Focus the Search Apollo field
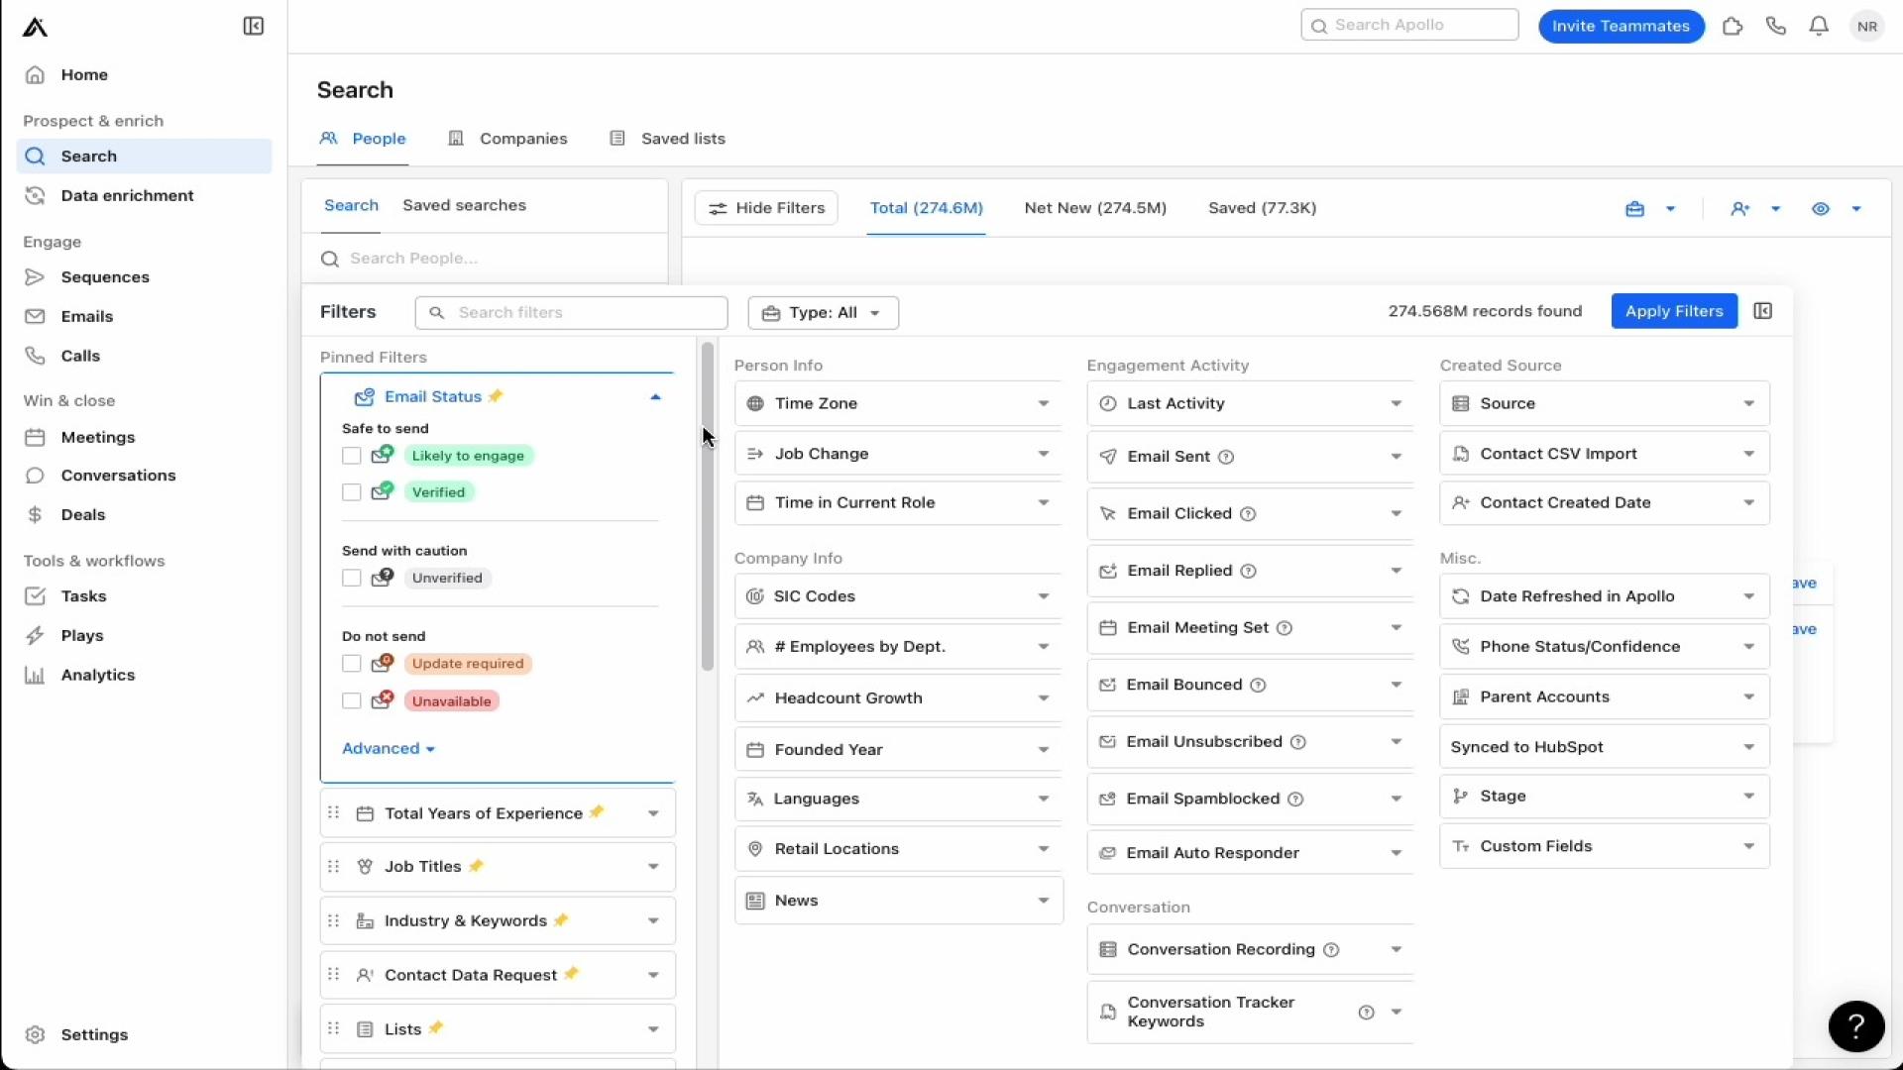 [x=1409, y=26]
